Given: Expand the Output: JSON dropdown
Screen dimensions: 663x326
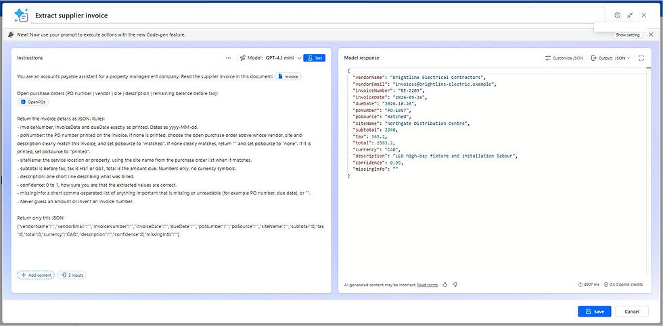Looking at the screenshot, I should coord(610,58).
